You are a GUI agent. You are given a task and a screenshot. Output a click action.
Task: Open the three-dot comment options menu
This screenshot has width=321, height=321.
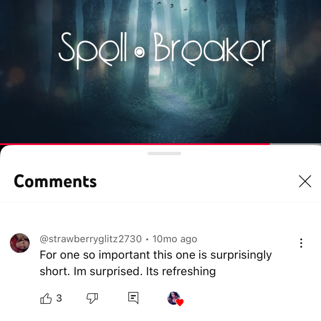pos(301,243)
